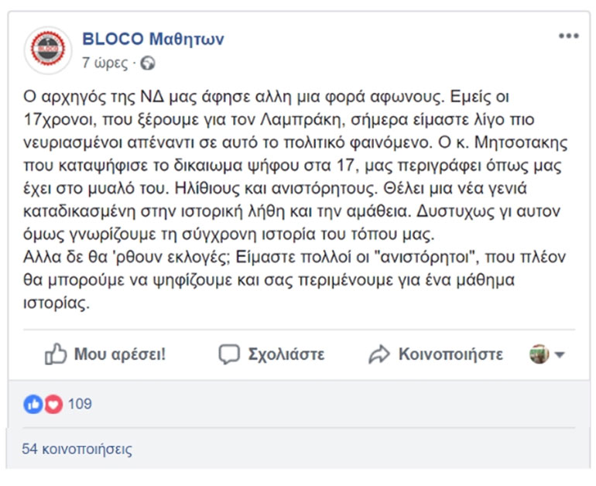The image size is (596, 486).
Task: Select "Σχολιάστε" to write a comment
Action: [286, 354]
